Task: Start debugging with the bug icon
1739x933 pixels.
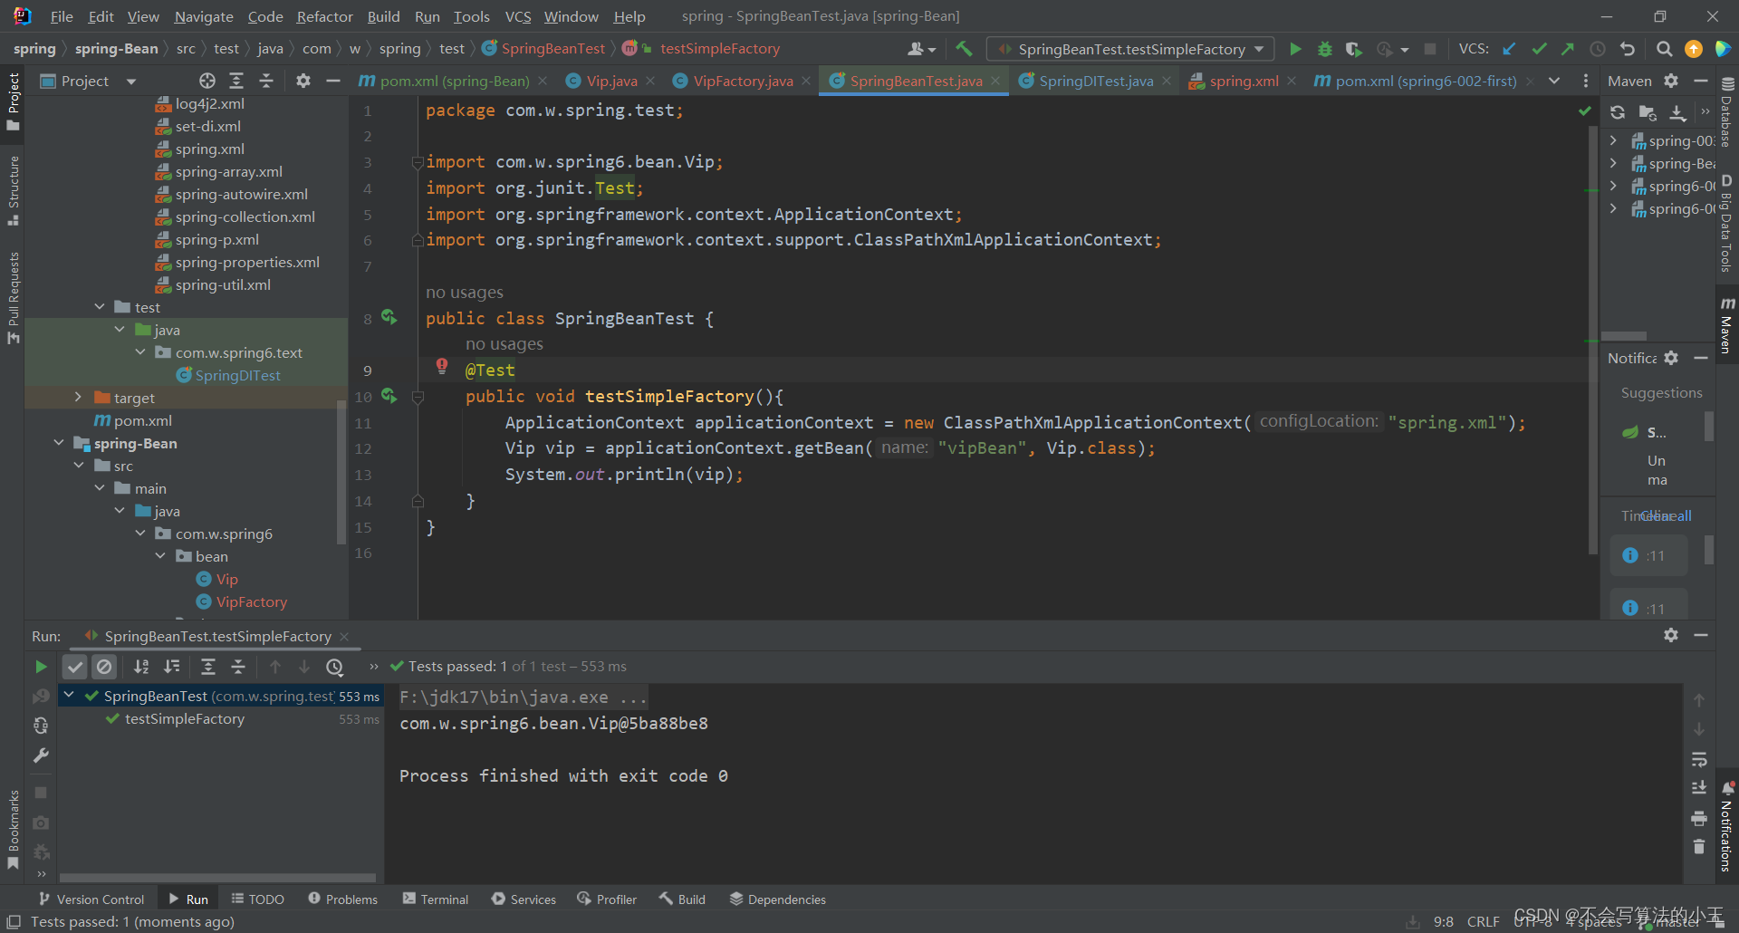Action: coord(1324,49)
